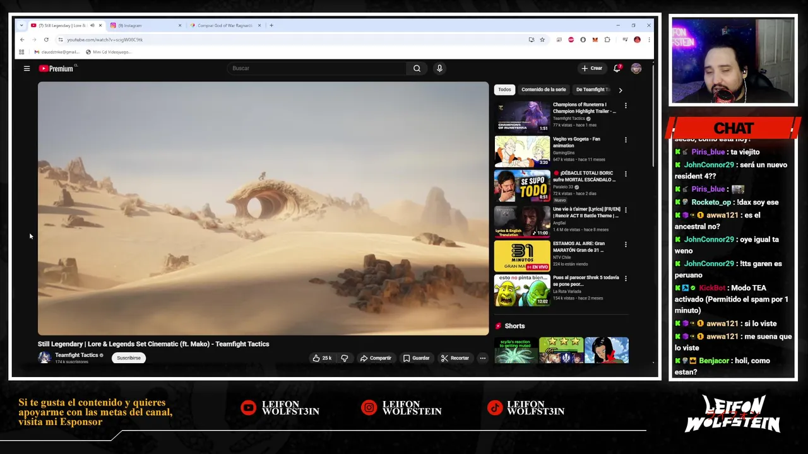Open options for DEBACLE TOTAL Boric video
Viewport: 808px width, 454px height.
click(x=626, y=174)
